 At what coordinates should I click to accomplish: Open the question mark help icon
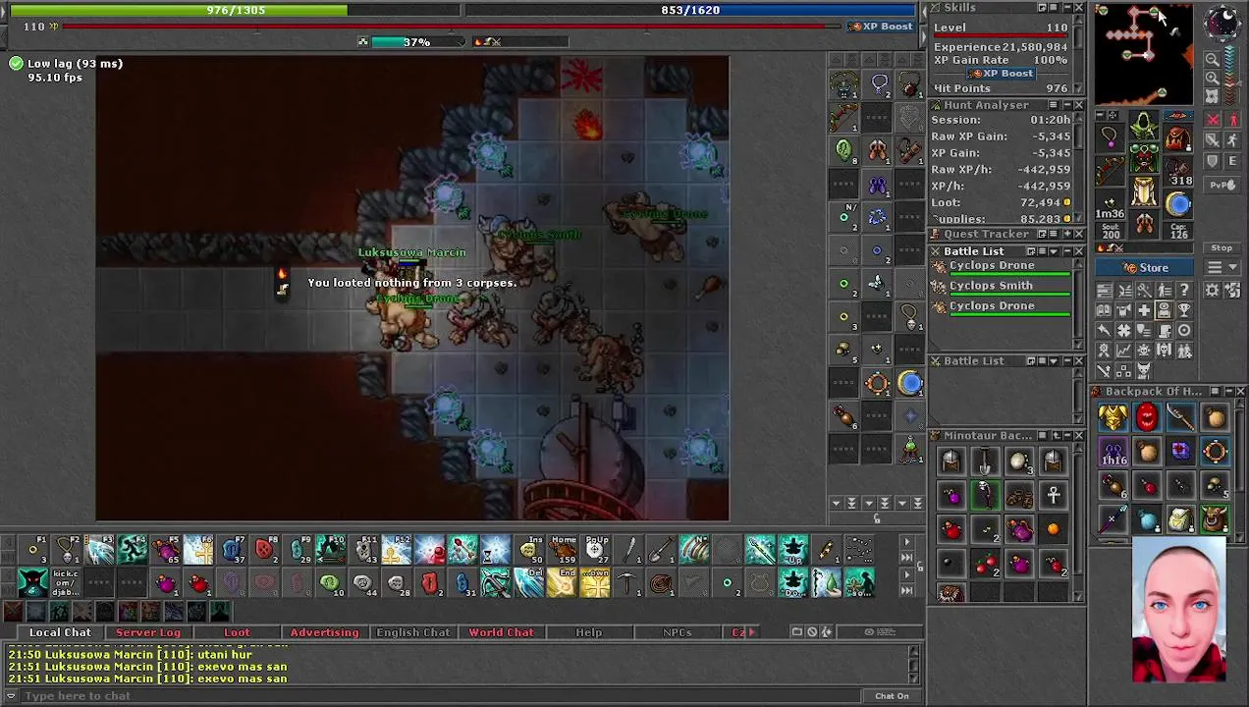point(1184,290)
